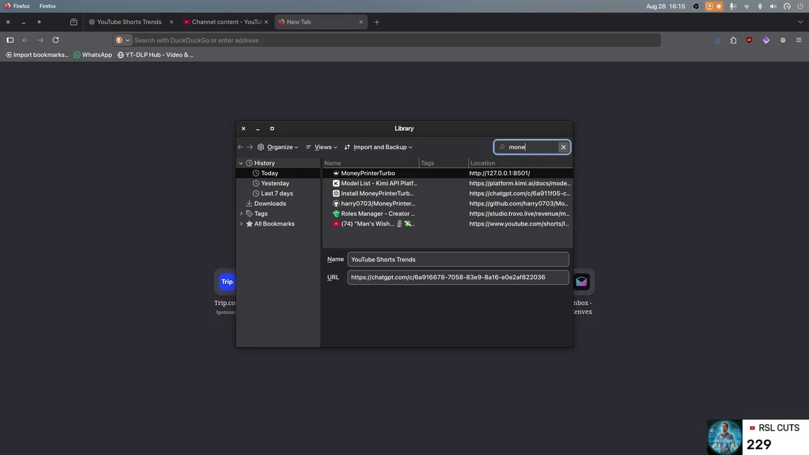Screen dimensions: 809x455
Task: Select Yesterday under History
Action: pyautogui.click(x=278, y=183)
